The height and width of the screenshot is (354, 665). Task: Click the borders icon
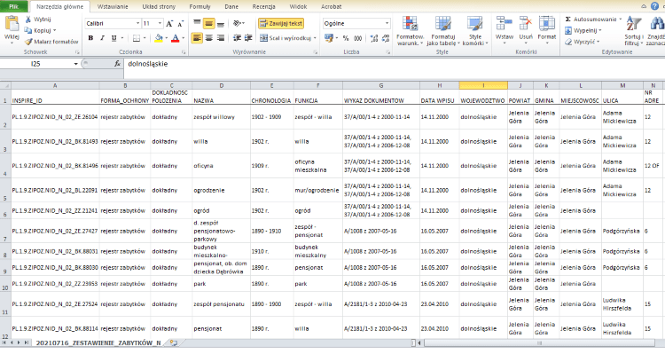137,38
